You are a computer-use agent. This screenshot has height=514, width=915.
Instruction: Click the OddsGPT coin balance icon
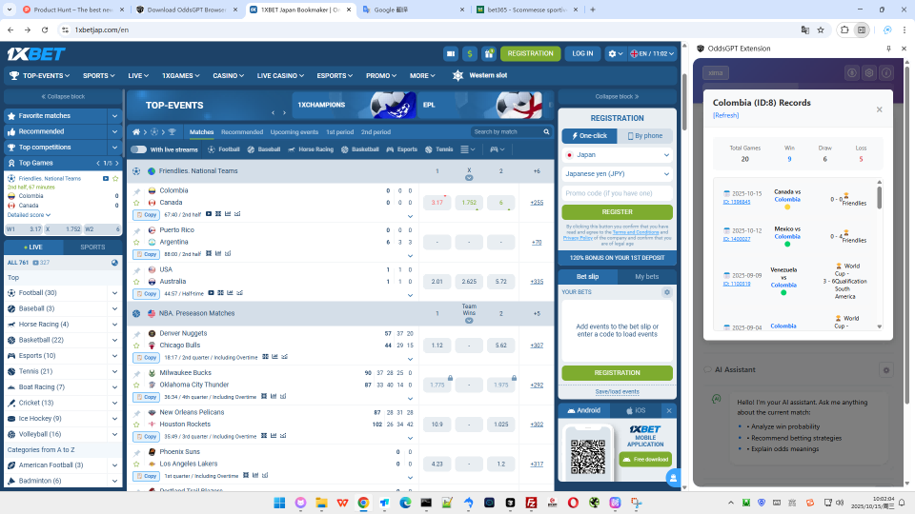[852, 73]
